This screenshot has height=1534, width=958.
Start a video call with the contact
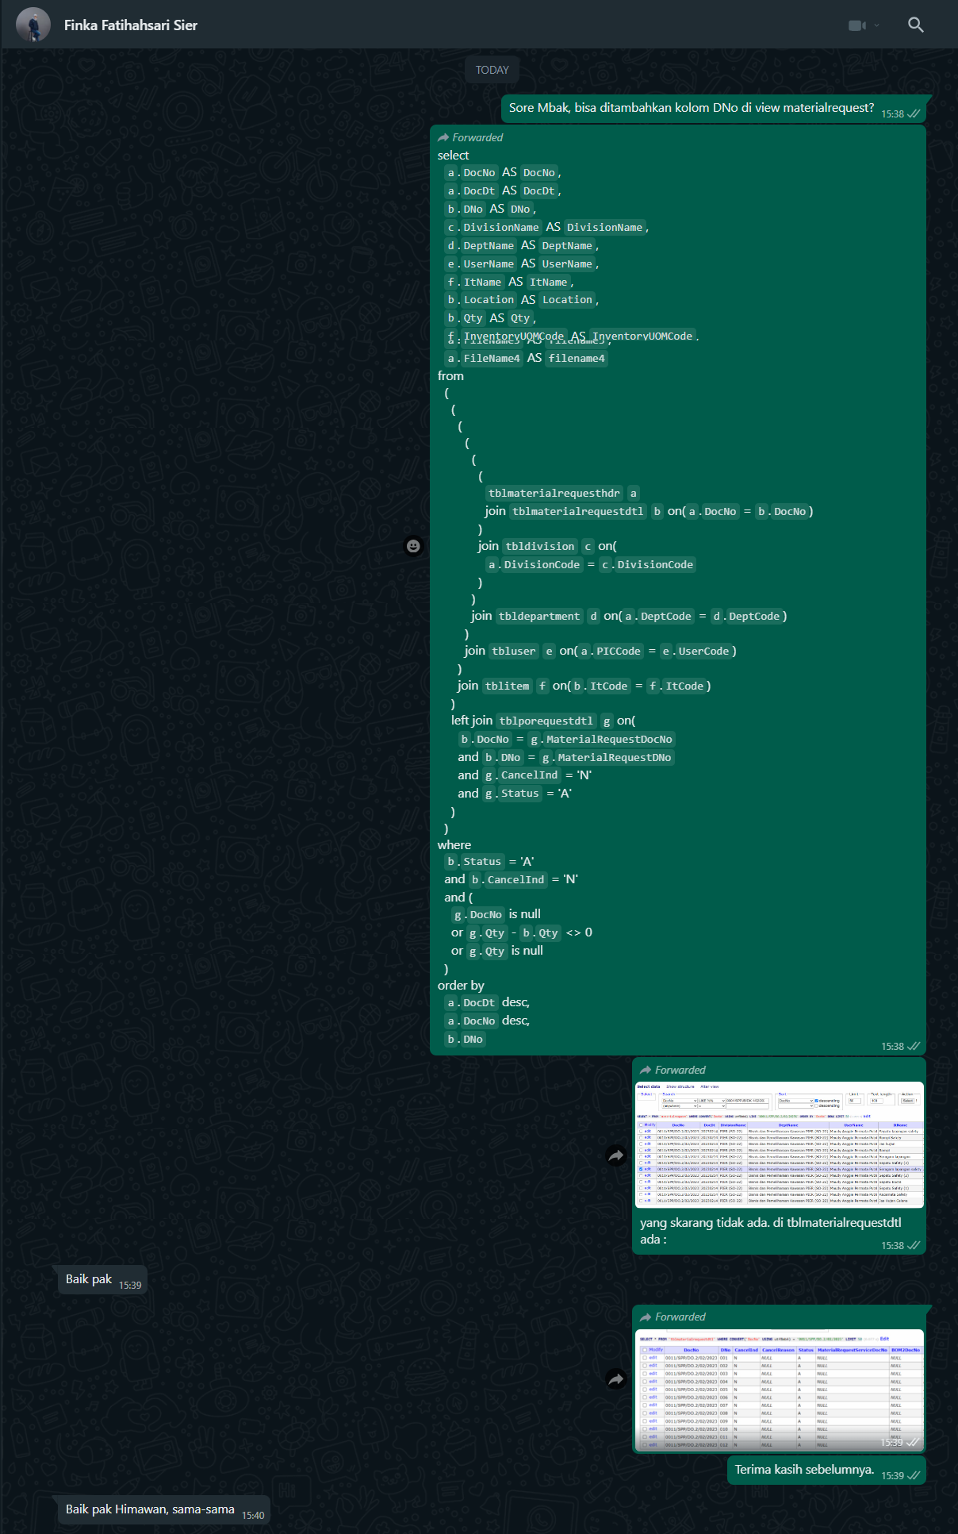[x=856, y=25]
